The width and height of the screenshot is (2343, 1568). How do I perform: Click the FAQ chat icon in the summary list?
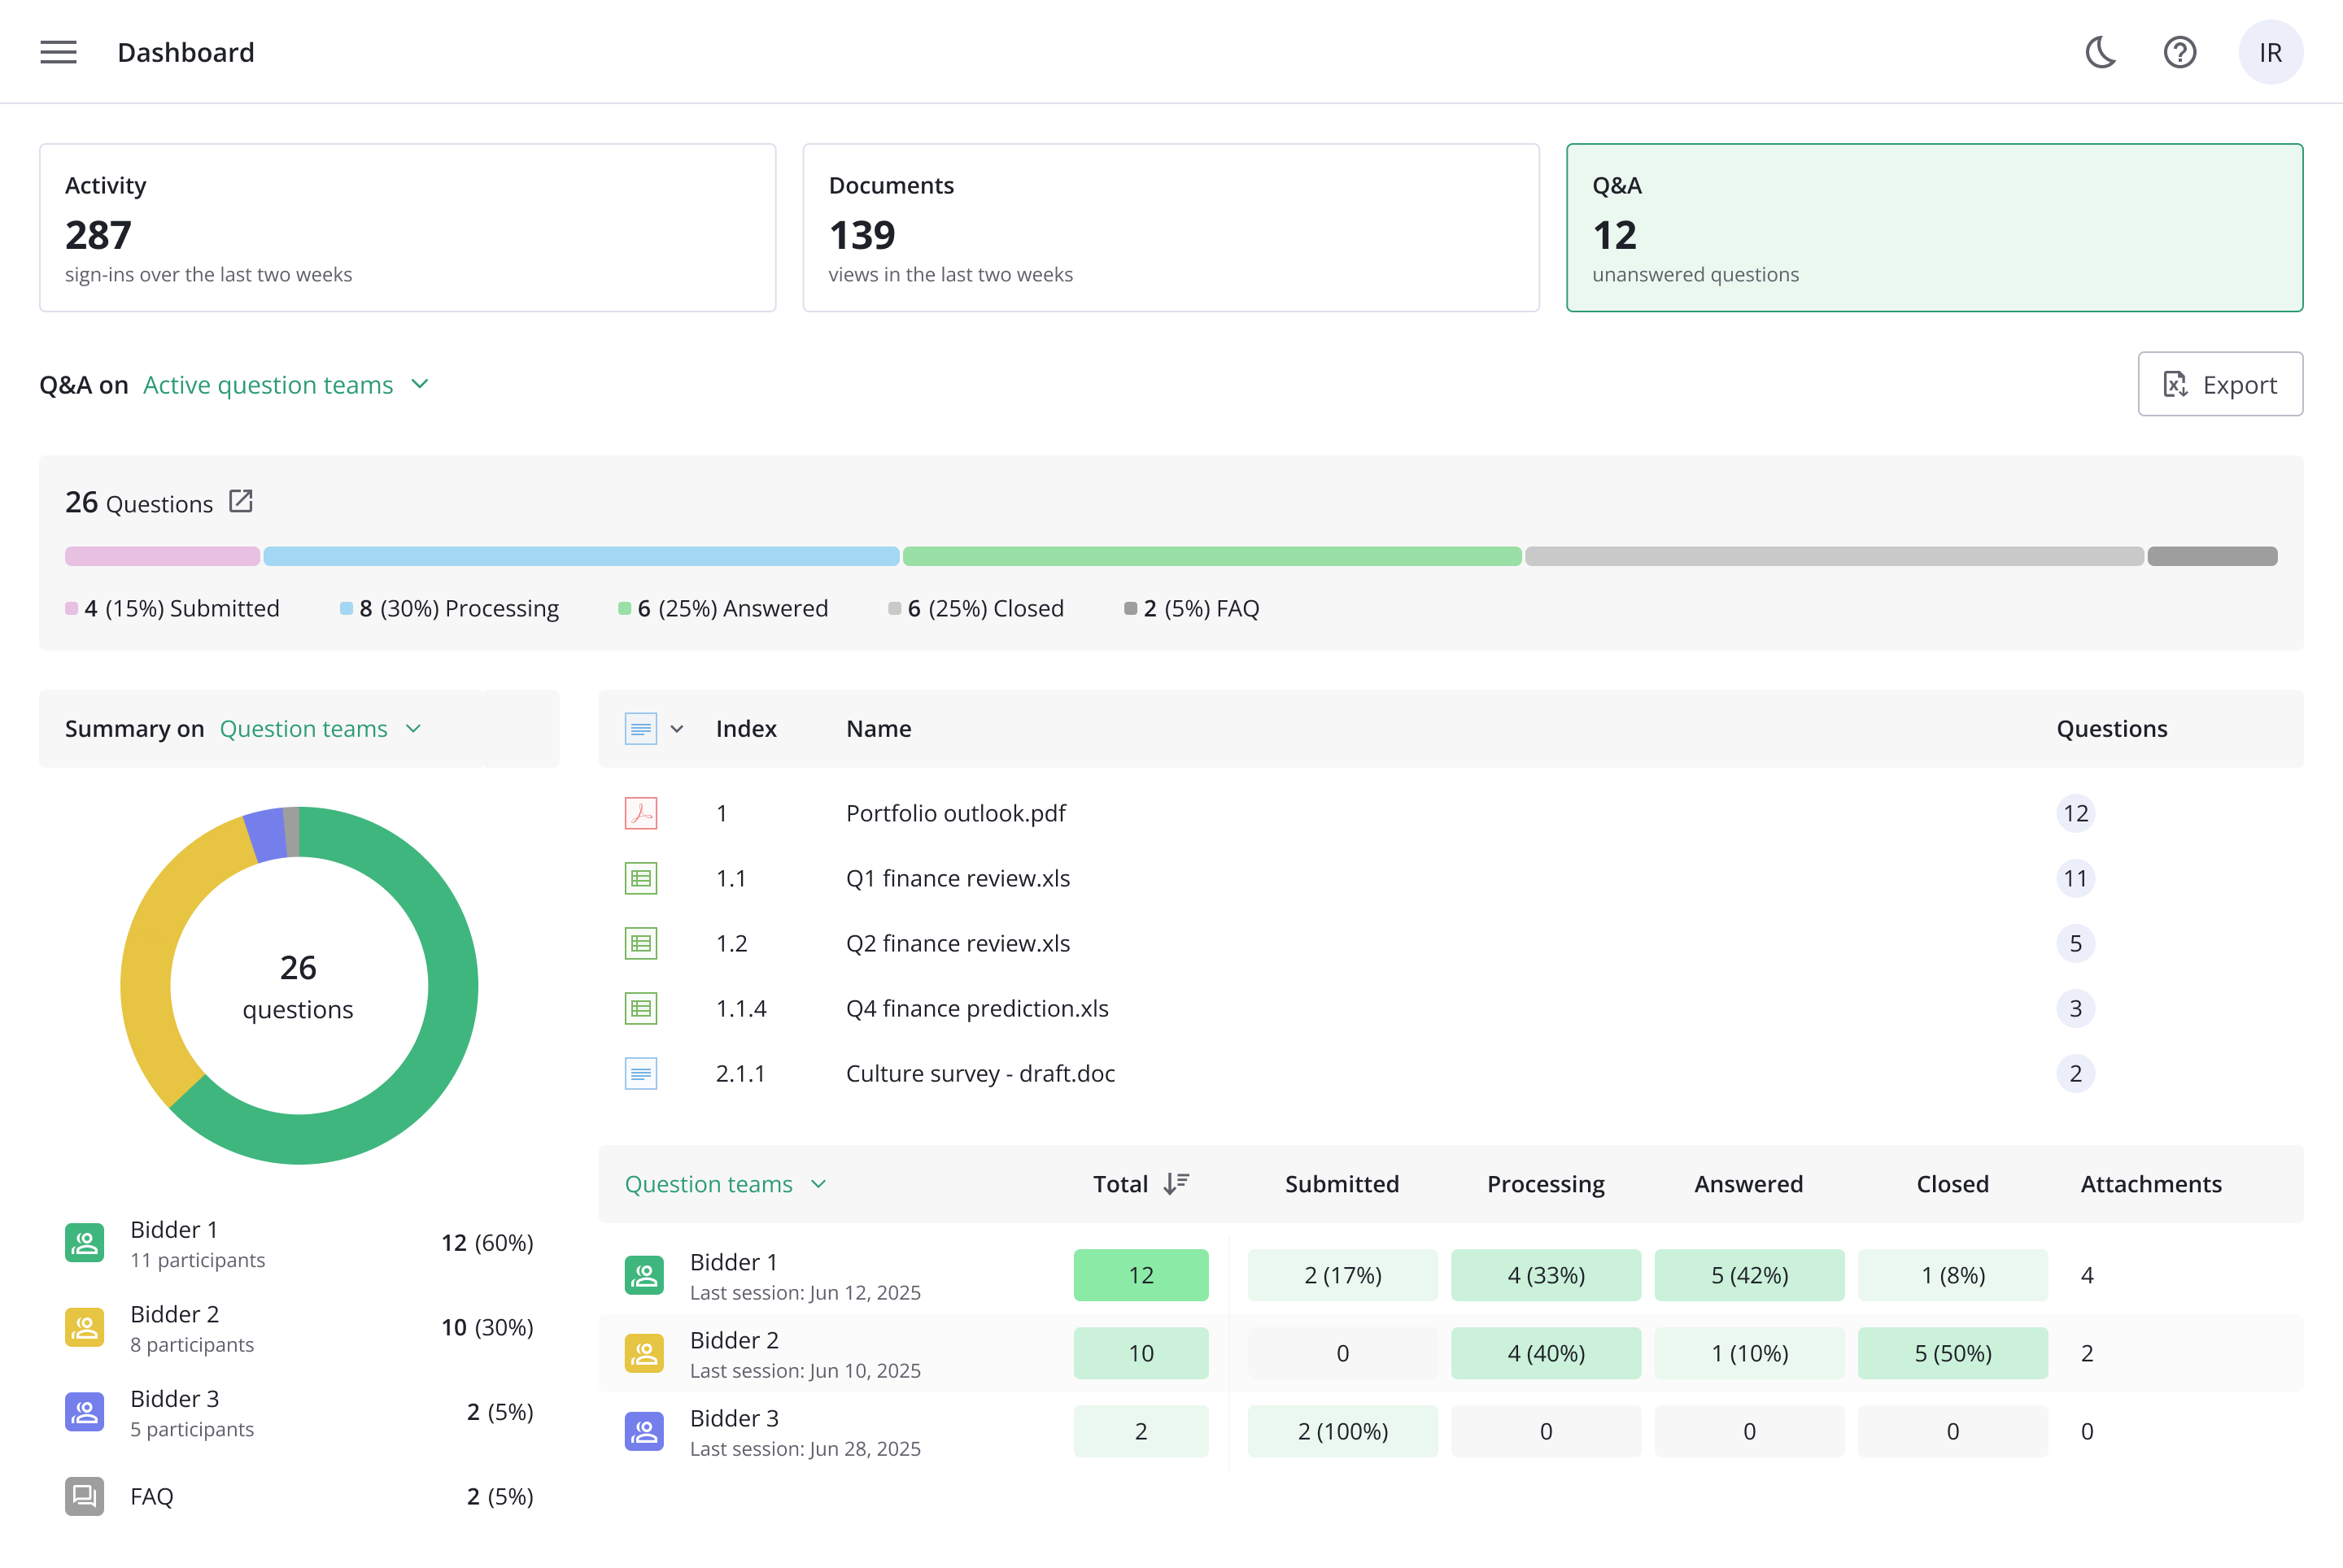tap(85, 1496)
